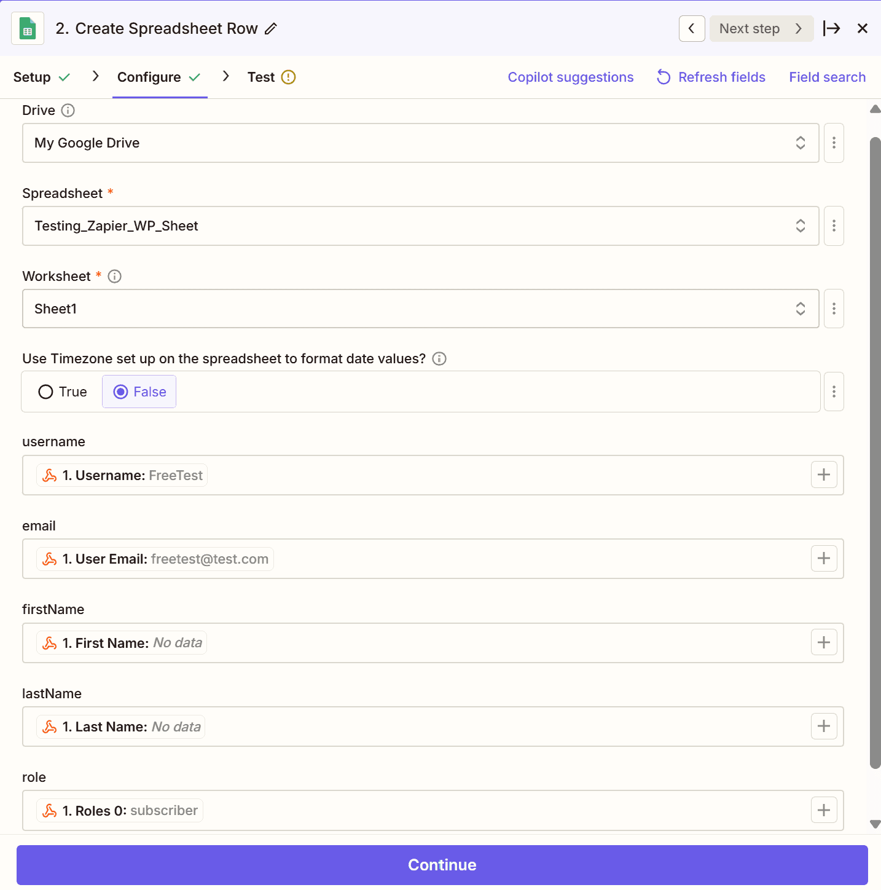This screenshot has height=890, width=881.
Task: Click the Test tab warning icon
Action: point(288,77)
